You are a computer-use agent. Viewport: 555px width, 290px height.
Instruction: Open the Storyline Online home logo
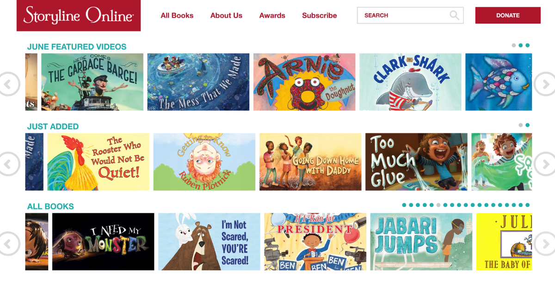(79, 16)
